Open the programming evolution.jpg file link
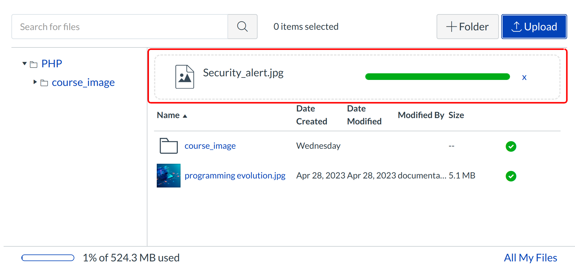The height and width of the screenshot is (274, 575). (x=235, y=175)
